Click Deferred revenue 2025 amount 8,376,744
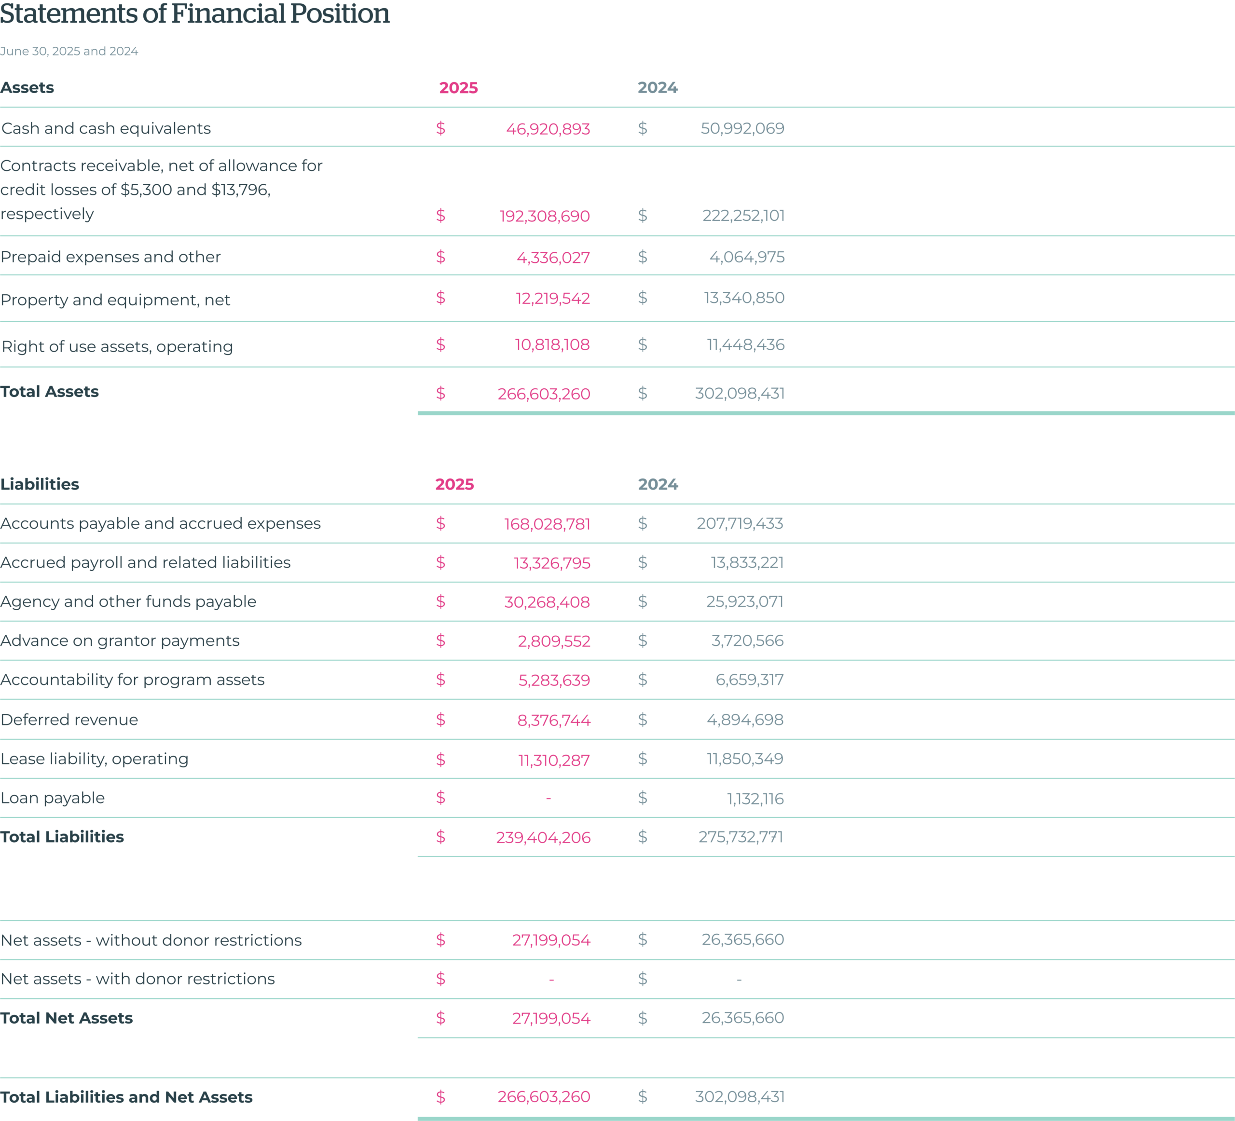The image size is (1235, 1121). pos(553,720)
